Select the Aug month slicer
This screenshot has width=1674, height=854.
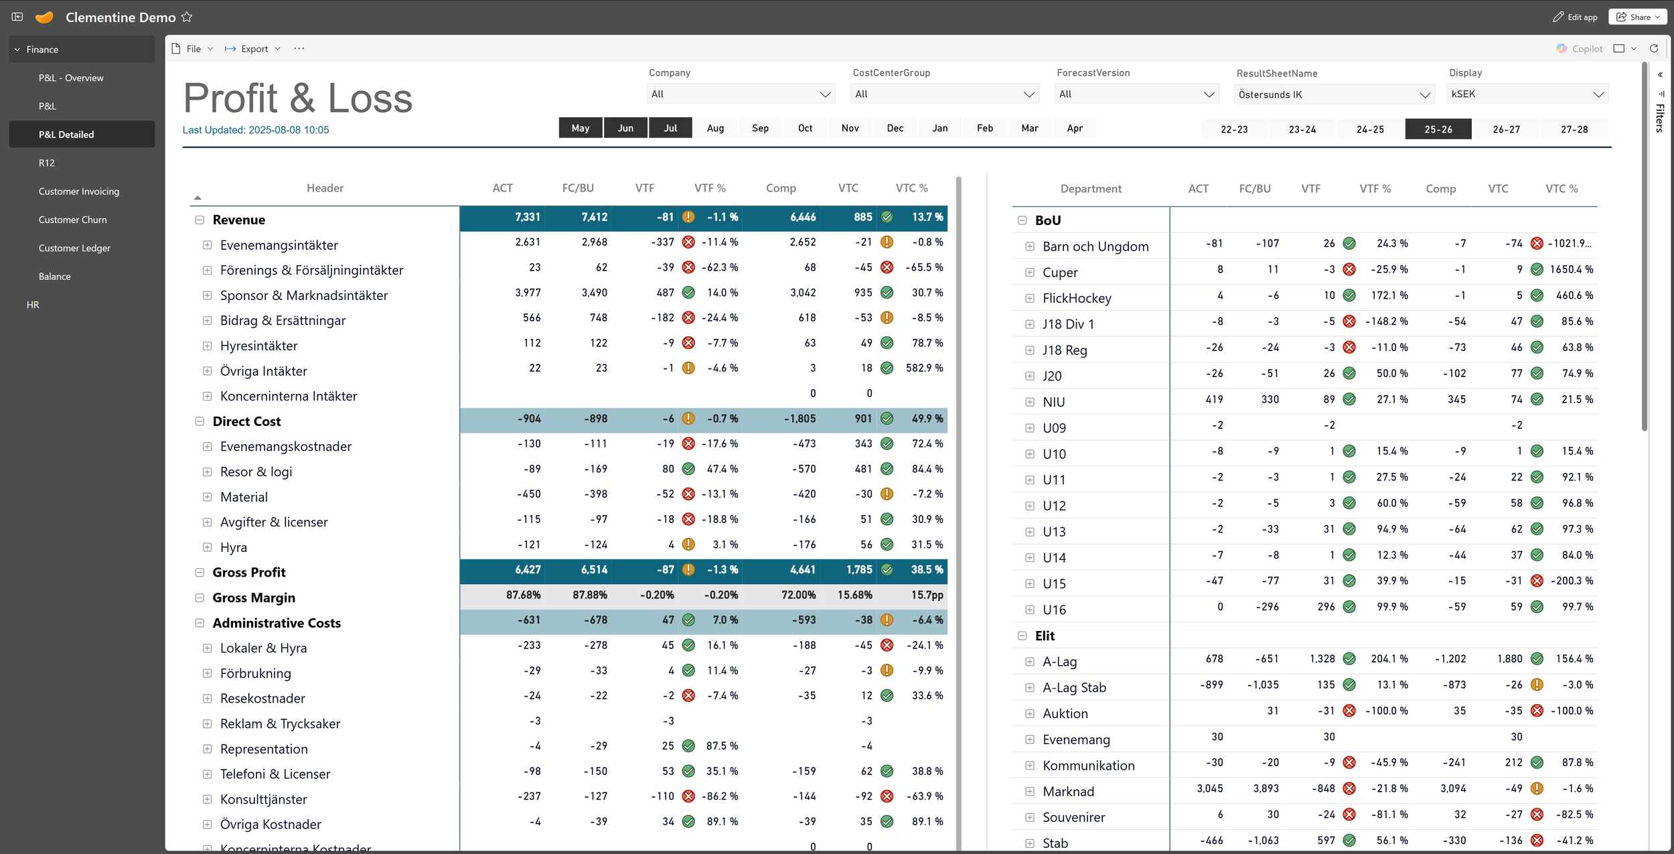[x=715, y=128]
